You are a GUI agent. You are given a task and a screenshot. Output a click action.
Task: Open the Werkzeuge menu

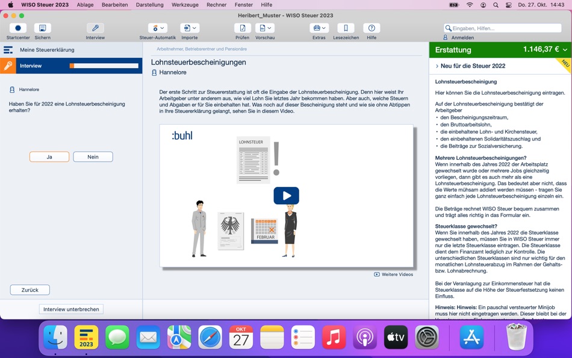pos(185,5)
